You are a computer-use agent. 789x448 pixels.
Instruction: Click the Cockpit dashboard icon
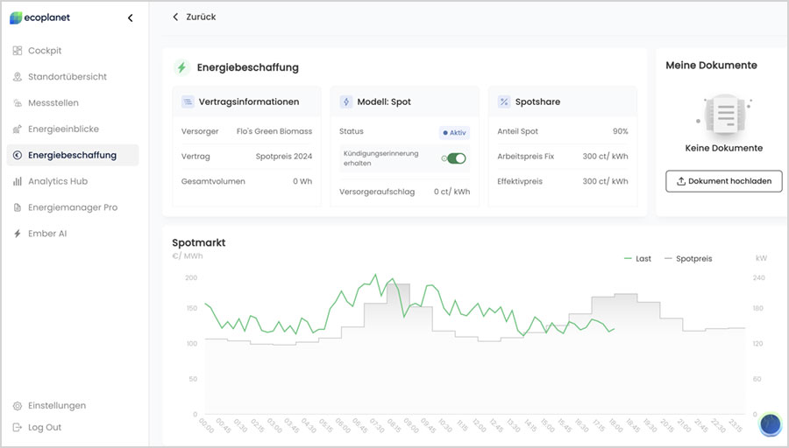(18, 51)
